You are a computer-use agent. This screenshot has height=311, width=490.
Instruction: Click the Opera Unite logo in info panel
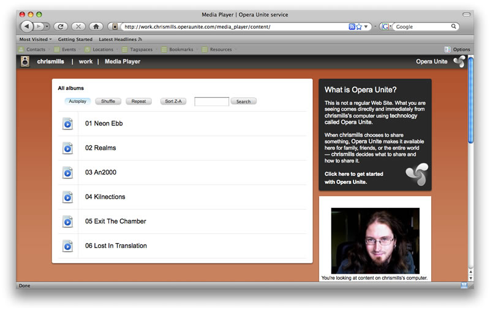(417, 175)
